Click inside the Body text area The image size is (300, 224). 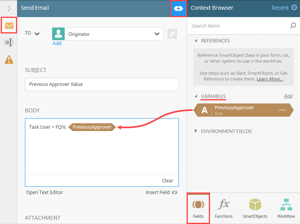click(102, 153)
